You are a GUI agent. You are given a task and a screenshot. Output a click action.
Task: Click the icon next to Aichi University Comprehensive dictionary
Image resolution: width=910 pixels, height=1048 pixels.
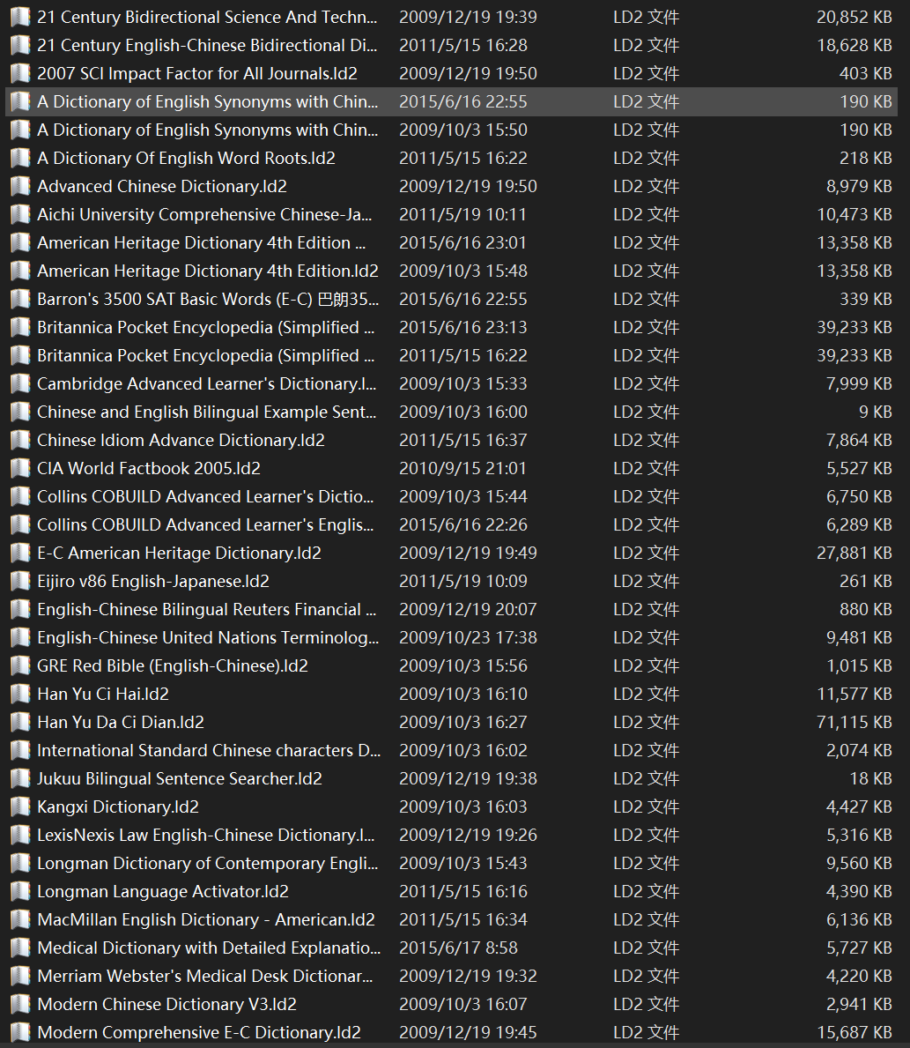(x=21, y=214)
